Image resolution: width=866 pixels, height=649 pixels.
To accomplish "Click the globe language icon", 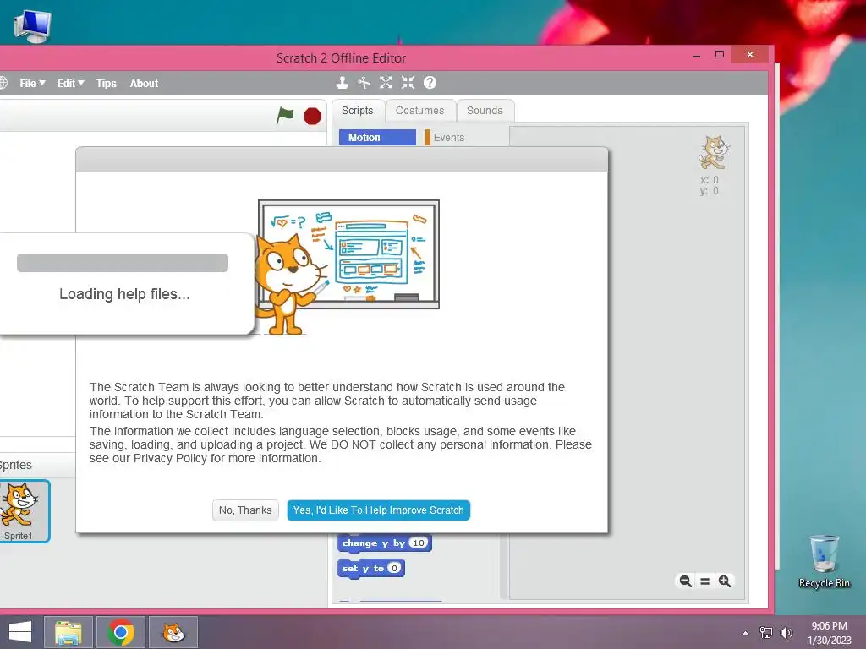I will (x=3, y=83).
